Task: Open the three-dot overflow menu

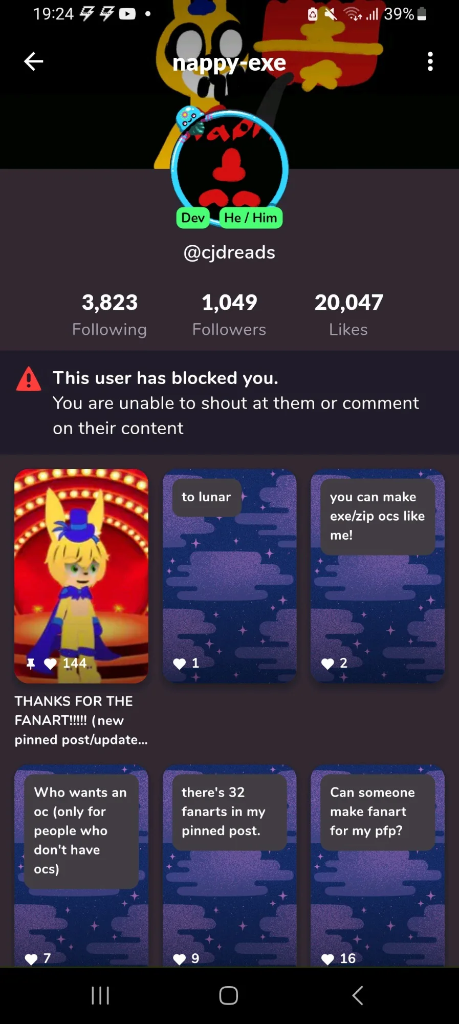Action: click(430, 61)
